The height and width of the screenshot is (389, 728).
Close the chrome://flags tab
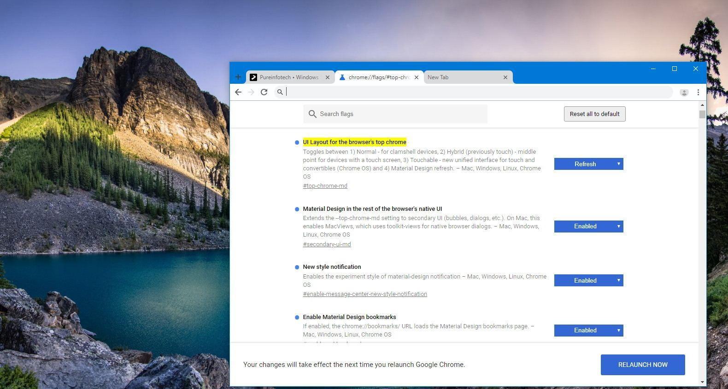point(417,77)
